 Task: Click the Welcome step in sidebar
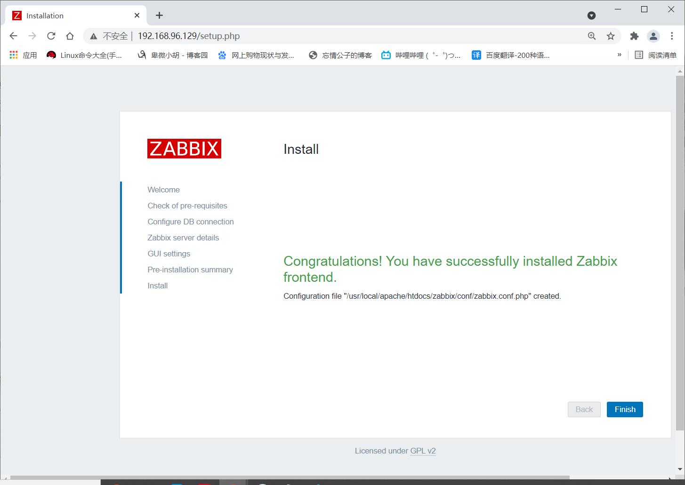pyautogui.click(x=163, y=190)
